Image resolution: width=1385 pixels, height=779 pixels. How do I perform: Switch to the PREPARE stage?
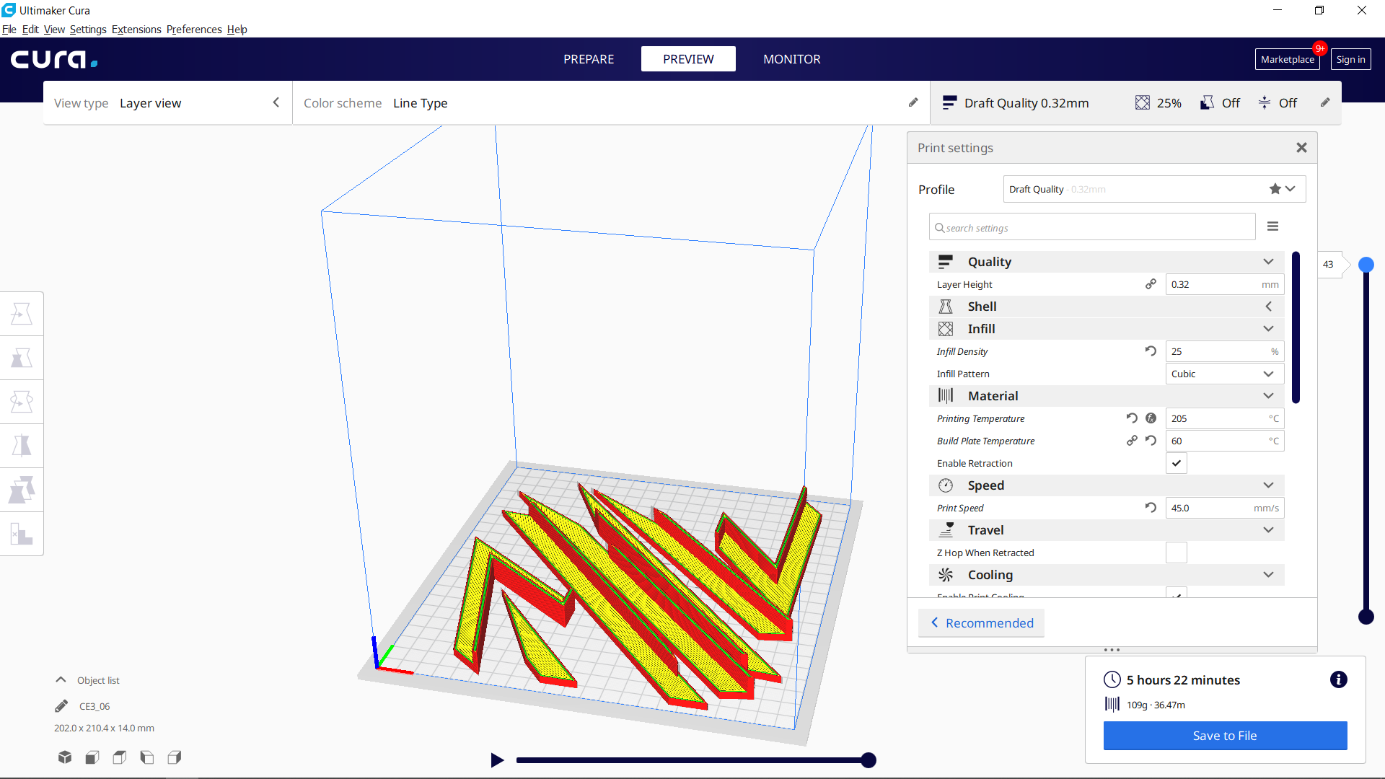click(589, 59)
